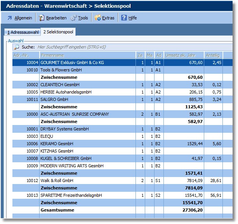Screen dimensions: 238x224
Task: Click the magnifier search icon
Action: (17, 47)
